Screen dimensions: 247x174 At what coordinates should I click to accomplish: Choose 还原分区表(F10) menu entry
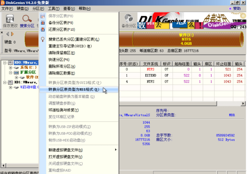point(79,30)
